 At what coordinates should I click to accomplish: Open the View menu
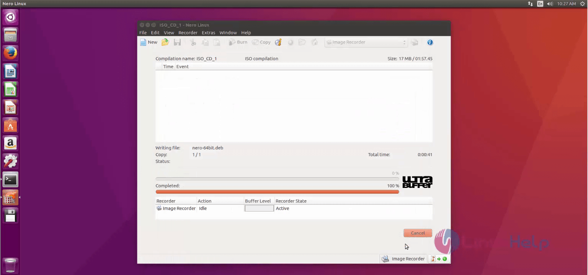(x=169, y=33)
